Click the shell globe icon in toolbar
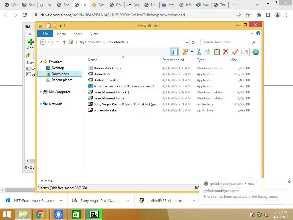 coord(256,52)
